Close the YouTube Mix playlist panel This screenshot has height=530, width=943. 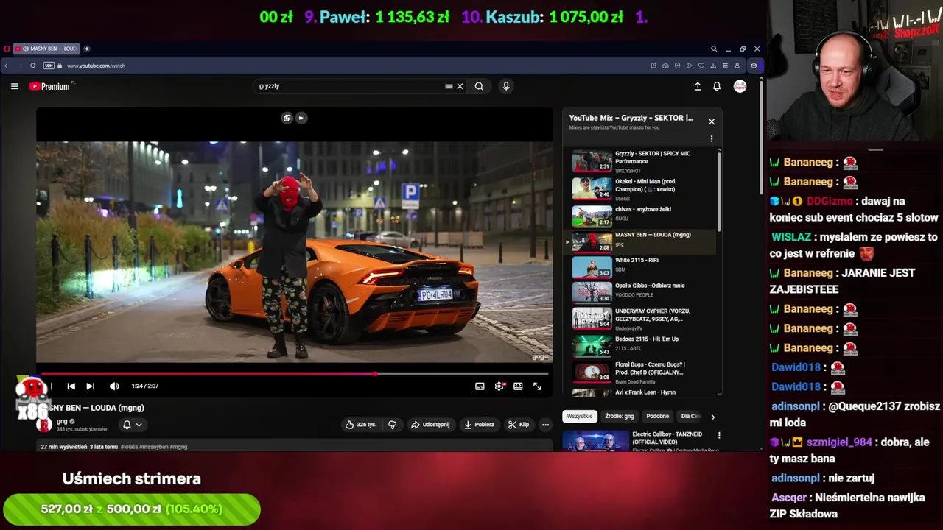click(711, 121)
